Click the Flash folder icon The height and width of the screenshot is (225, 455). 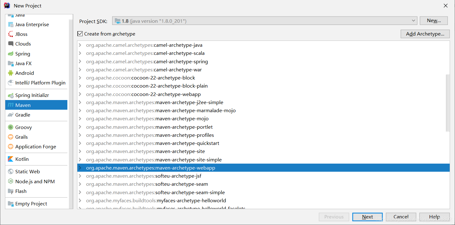tap(11, 191)
